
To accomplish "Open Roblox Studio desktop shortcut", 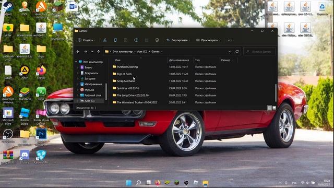I will click(25, 116).
